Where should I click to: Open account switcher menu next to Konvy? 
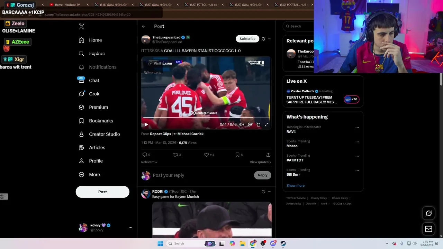tap(130, 228)
